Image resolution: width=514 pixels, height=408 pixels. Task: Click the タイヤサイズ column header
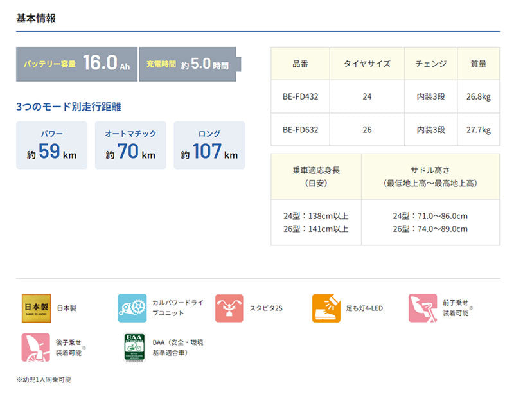pyautogui.click(x=367, y=64)
